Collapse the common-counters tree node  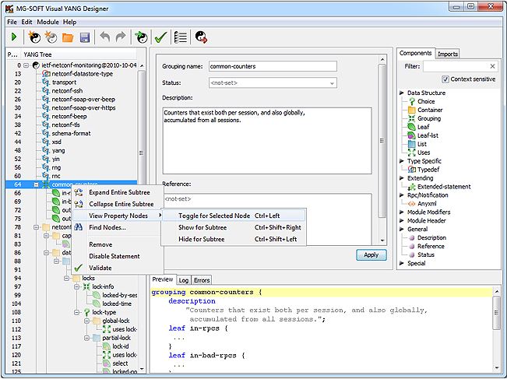tap(36, 184)
